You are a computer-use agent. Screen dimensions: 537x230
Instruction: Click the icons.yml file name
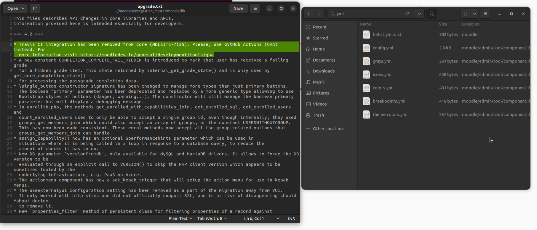coord(382,74)
